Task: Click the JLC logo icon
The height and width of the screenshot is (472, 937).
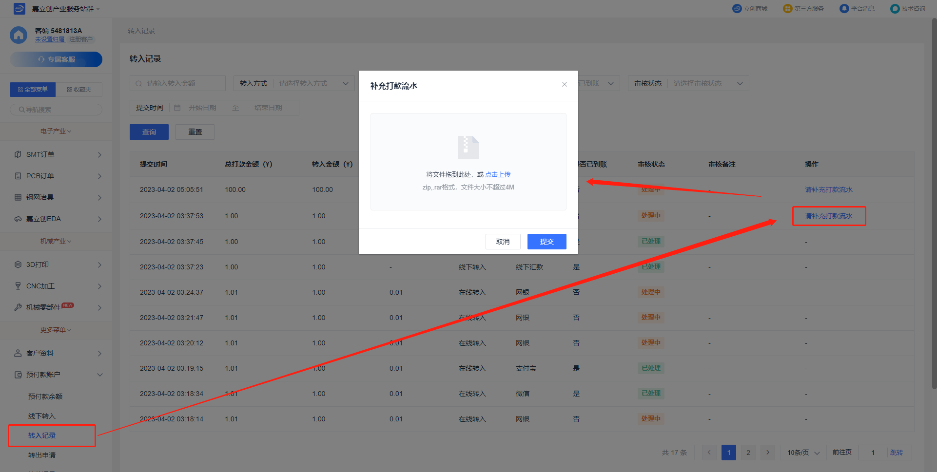Action: pos(19,9)
